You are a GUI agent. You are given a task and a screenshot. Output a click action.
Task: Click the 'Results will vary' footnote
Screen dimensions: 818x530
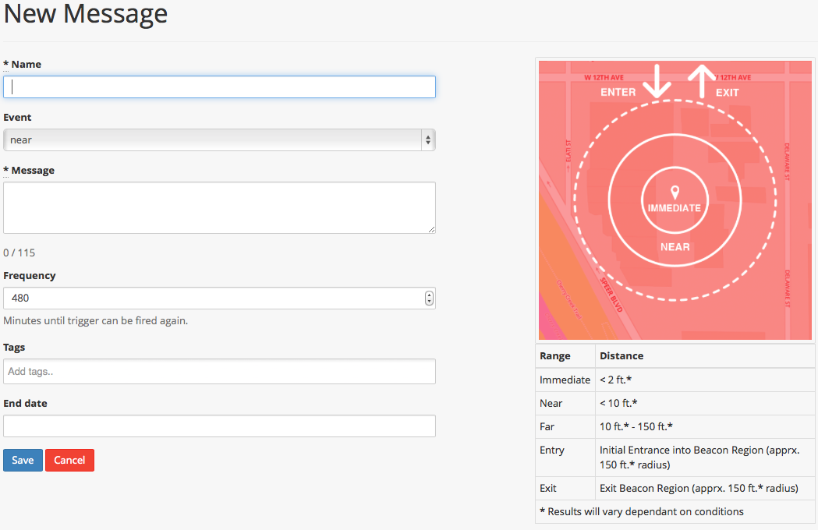pyautogui.click(x=642, y=512)
